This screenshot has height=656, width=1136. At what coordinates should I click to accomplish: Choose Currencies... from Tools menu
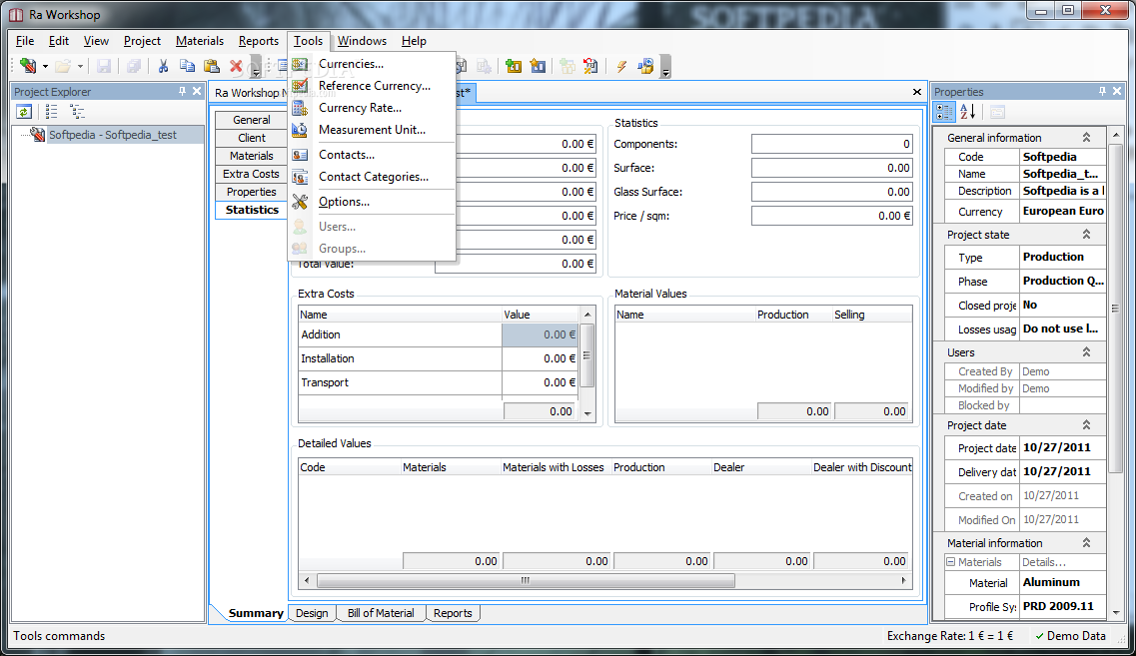373,64
